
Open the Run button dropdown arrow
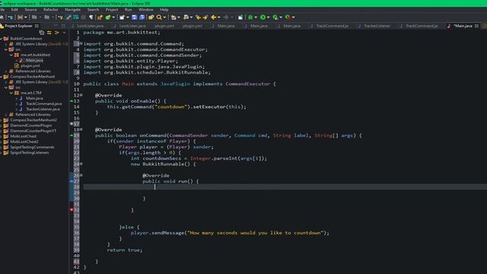click(269, 18)
